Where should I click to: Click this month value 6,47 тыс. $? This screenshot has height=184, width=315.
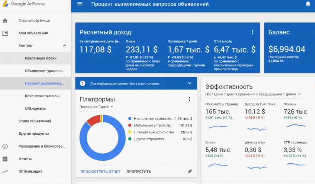(x=235, y=50)
